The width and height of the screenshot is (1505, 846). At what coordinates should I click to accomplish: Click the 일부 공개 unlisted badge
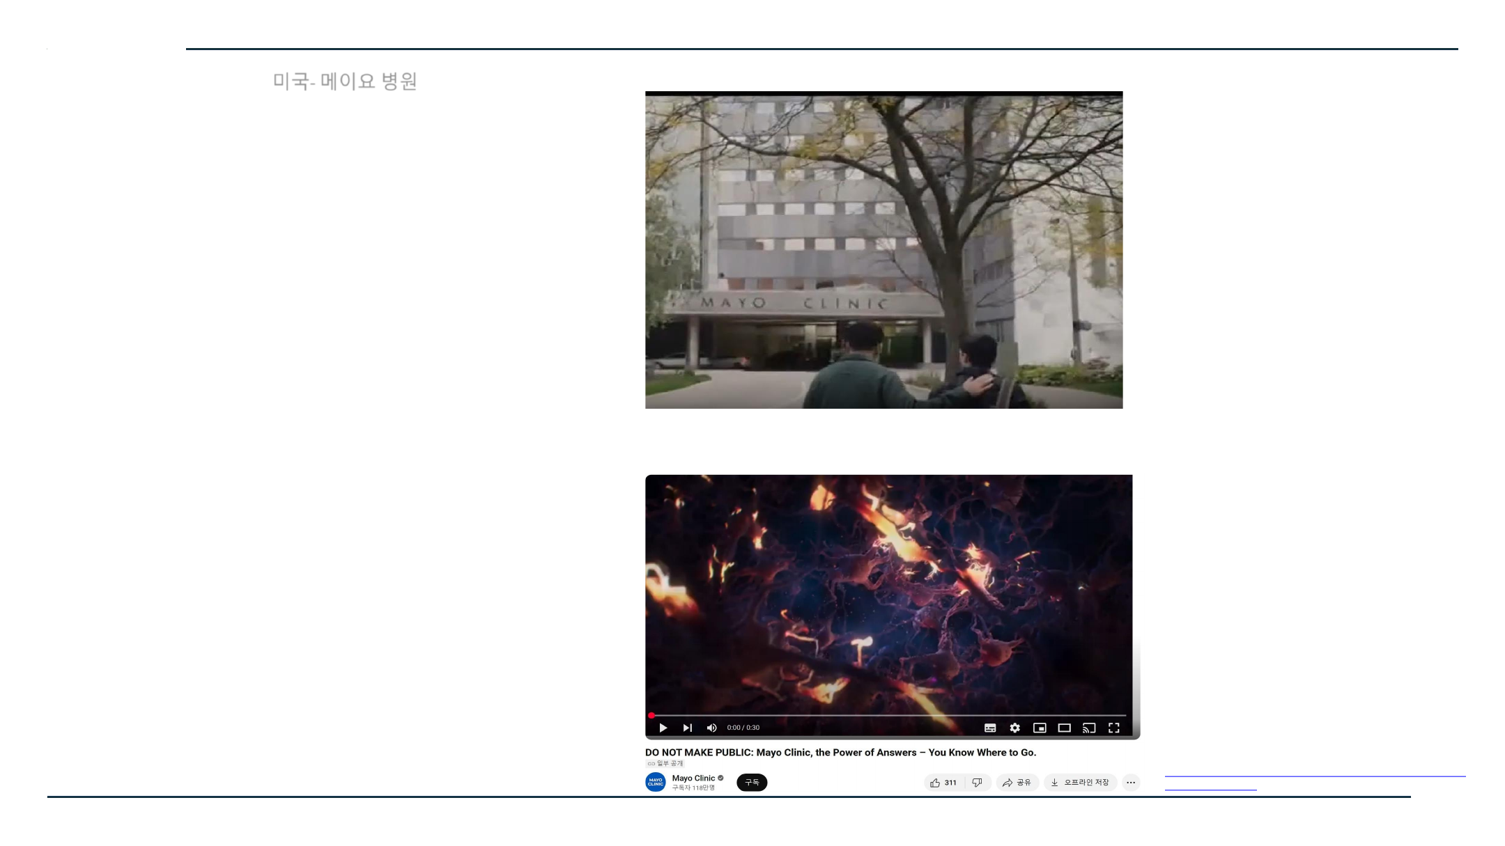pos(665,764)
